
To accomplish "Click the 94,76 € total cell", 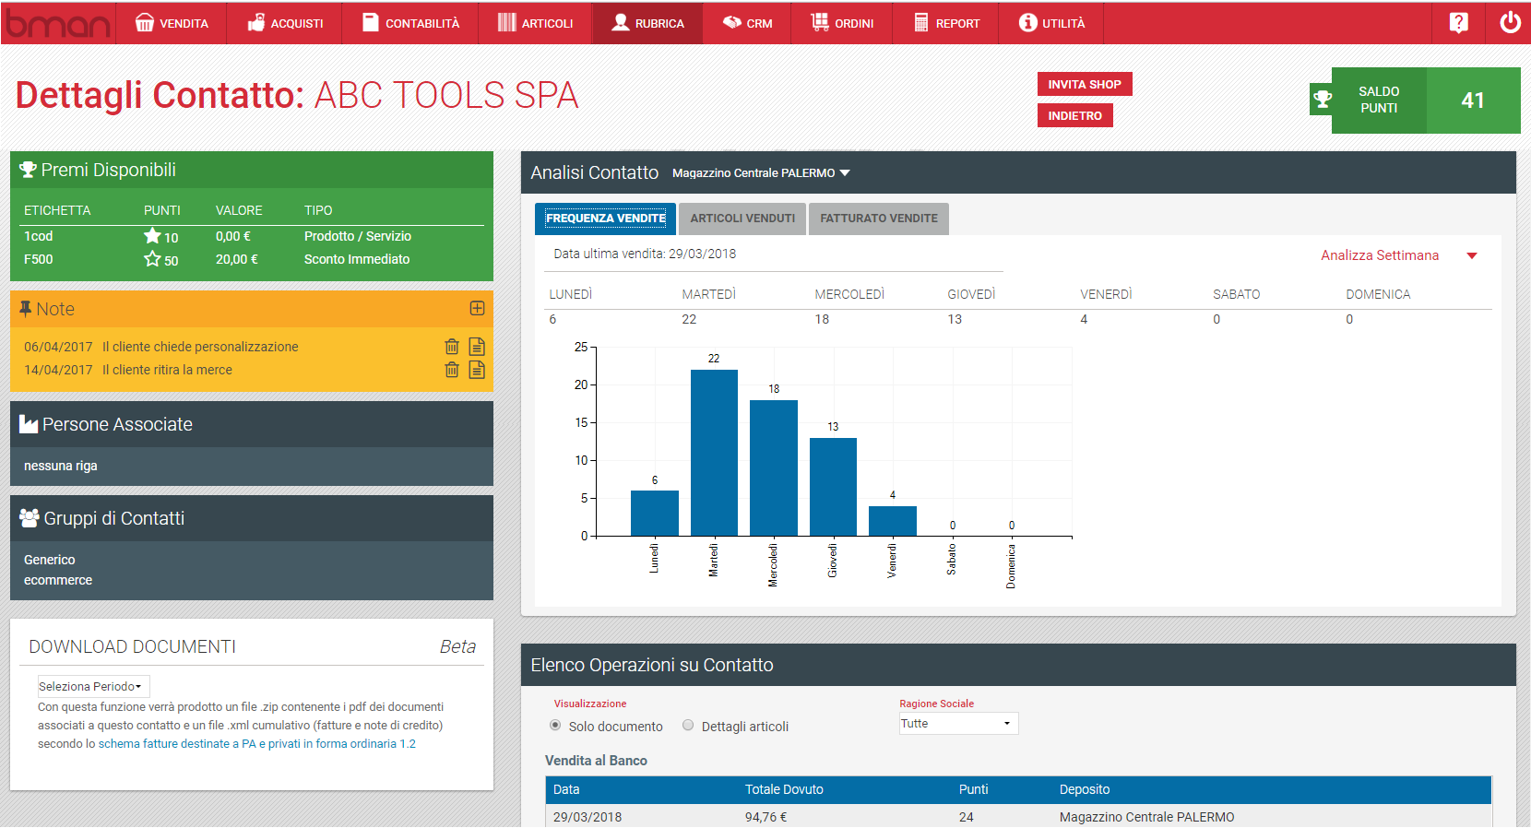I will 766,817.
